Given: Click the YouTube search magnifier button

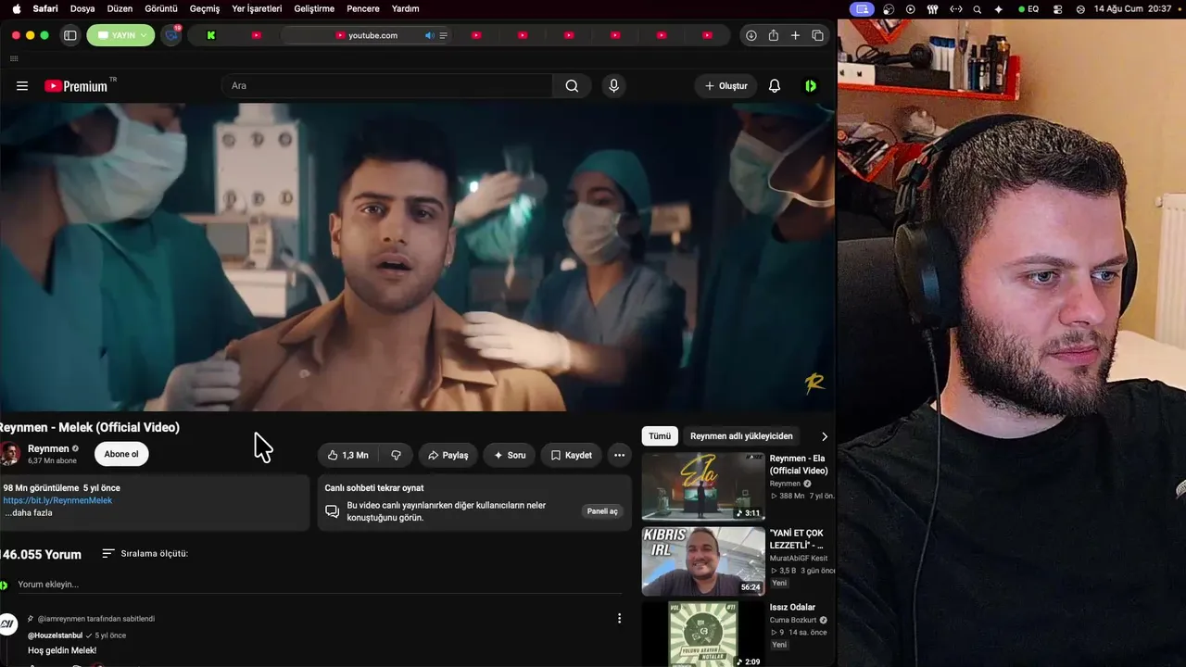Looking at the screenshot, I should [x=572, y=86].
